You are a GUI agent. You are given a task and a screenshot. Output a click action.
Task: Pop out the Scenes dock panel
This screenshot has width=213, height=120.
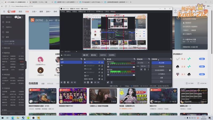(81, 59)
